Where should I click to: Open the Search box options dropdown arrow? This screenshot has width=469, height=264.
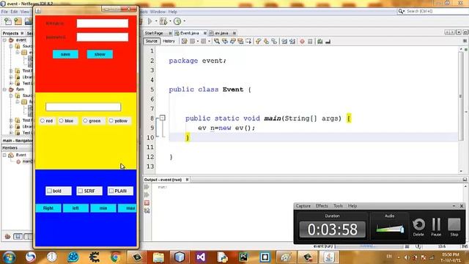point(404,12)
